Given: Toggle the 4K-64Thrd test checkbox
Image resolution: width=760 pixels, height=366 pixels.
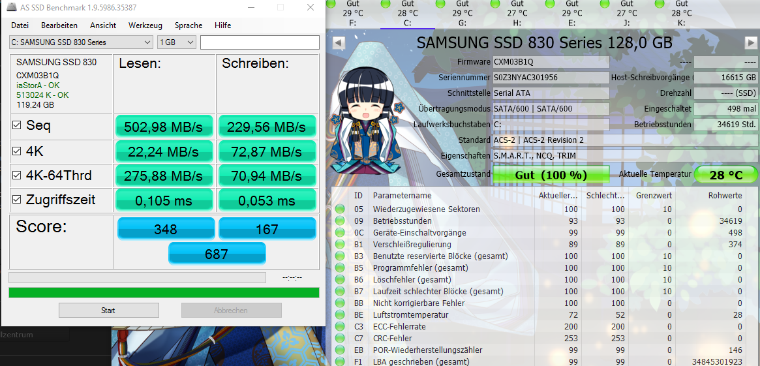Looking at the screenshot, I should click(x=16, y=175).
